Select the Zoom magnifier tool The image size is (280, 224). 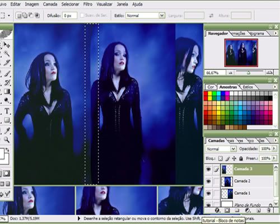coord(7,139)
